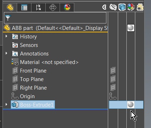Open the FeatureManager Design Tree tab
Viewport: 151px width, 128px height.
[x=10, y=7]
